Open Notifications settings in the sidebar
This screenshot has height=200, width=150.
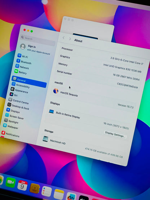point(10,134)
